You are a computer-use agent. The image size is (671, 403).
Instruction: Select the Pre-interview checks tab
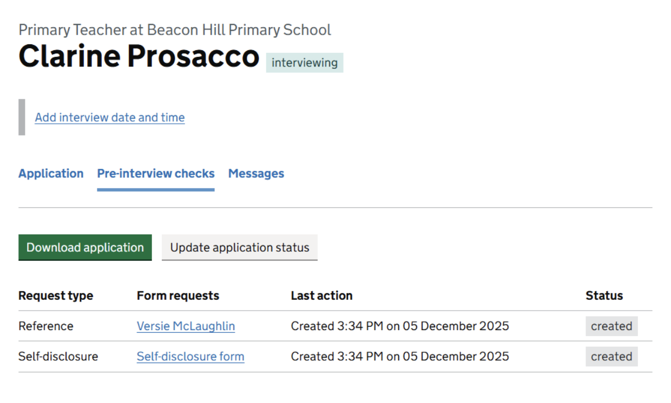tap(156, 174)
